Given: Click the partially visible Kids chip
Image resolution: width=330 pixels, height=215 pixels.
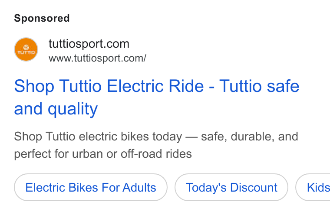Looking at the screenshot, I should click(313, 187).
